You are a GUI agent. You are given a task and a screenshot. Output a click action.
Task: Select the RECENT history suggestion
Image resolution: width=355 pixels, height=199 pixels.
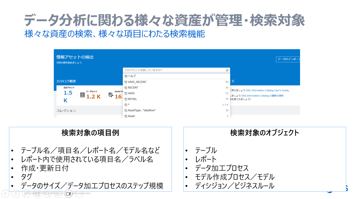pos(133,88)
